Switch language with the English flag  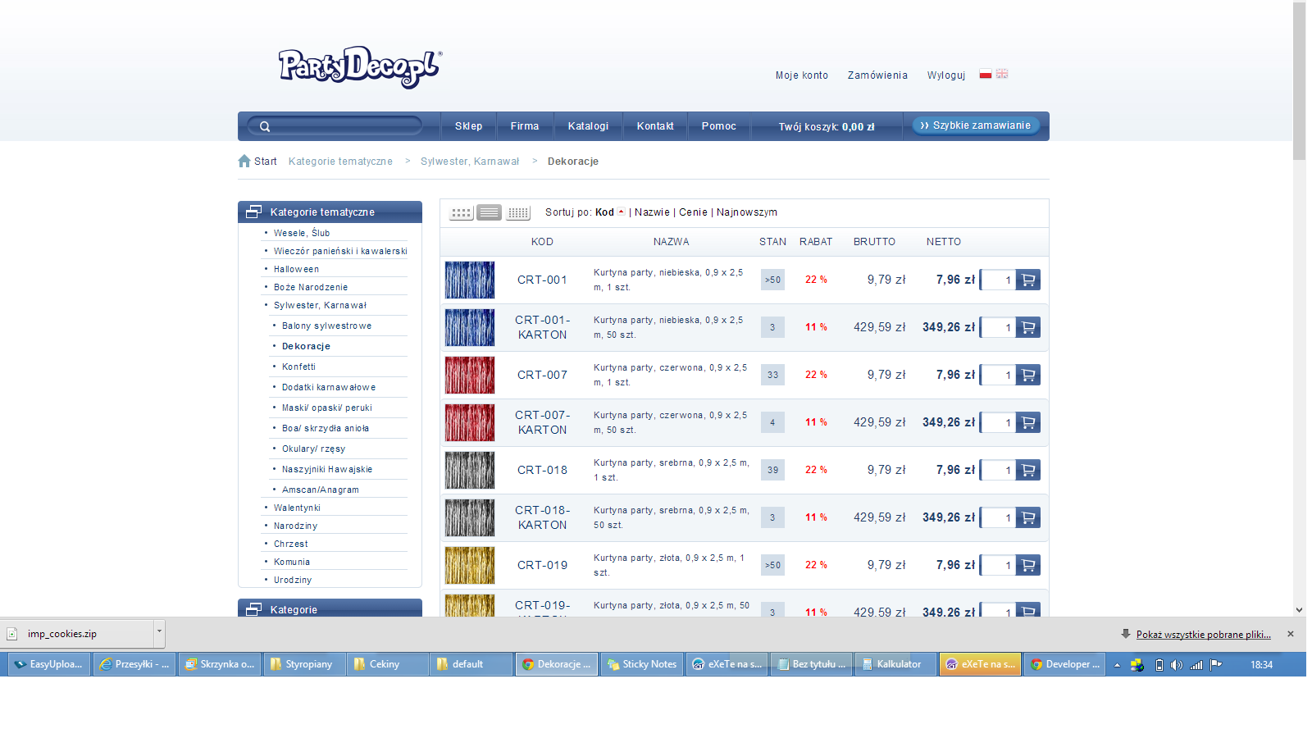coord(1002,74)
